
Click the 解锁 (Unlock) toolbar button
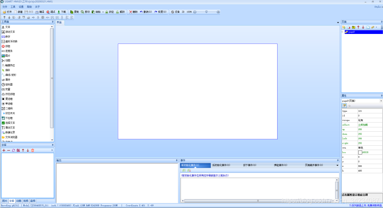[x=120, y=12]
